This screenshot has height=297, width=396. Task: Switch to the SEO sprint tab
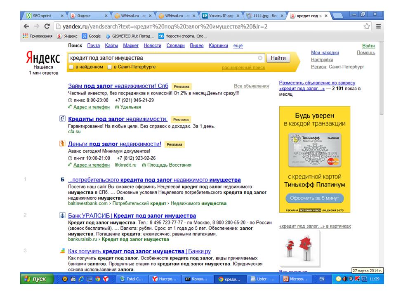pyautogui.click(x=42, y=16)
